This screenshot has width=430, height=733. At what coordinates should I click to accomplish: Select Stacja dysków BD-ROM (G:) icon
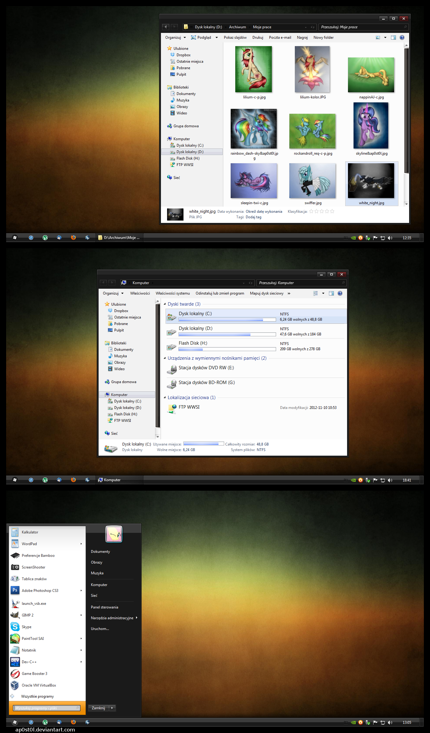172,385
